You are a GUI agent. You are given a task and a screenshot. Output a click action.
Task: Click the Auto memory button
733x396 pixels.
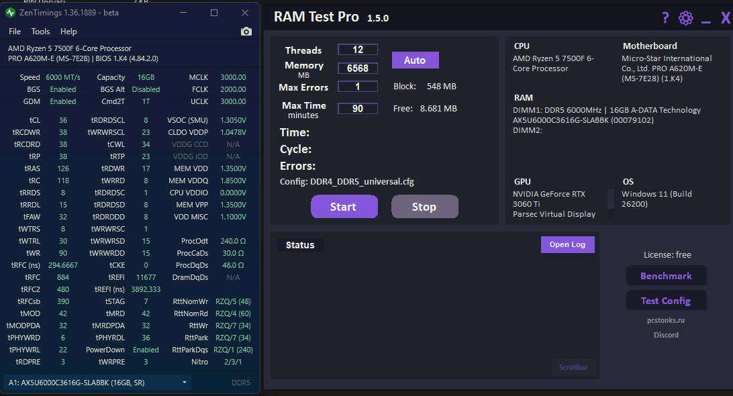point(415,60)
